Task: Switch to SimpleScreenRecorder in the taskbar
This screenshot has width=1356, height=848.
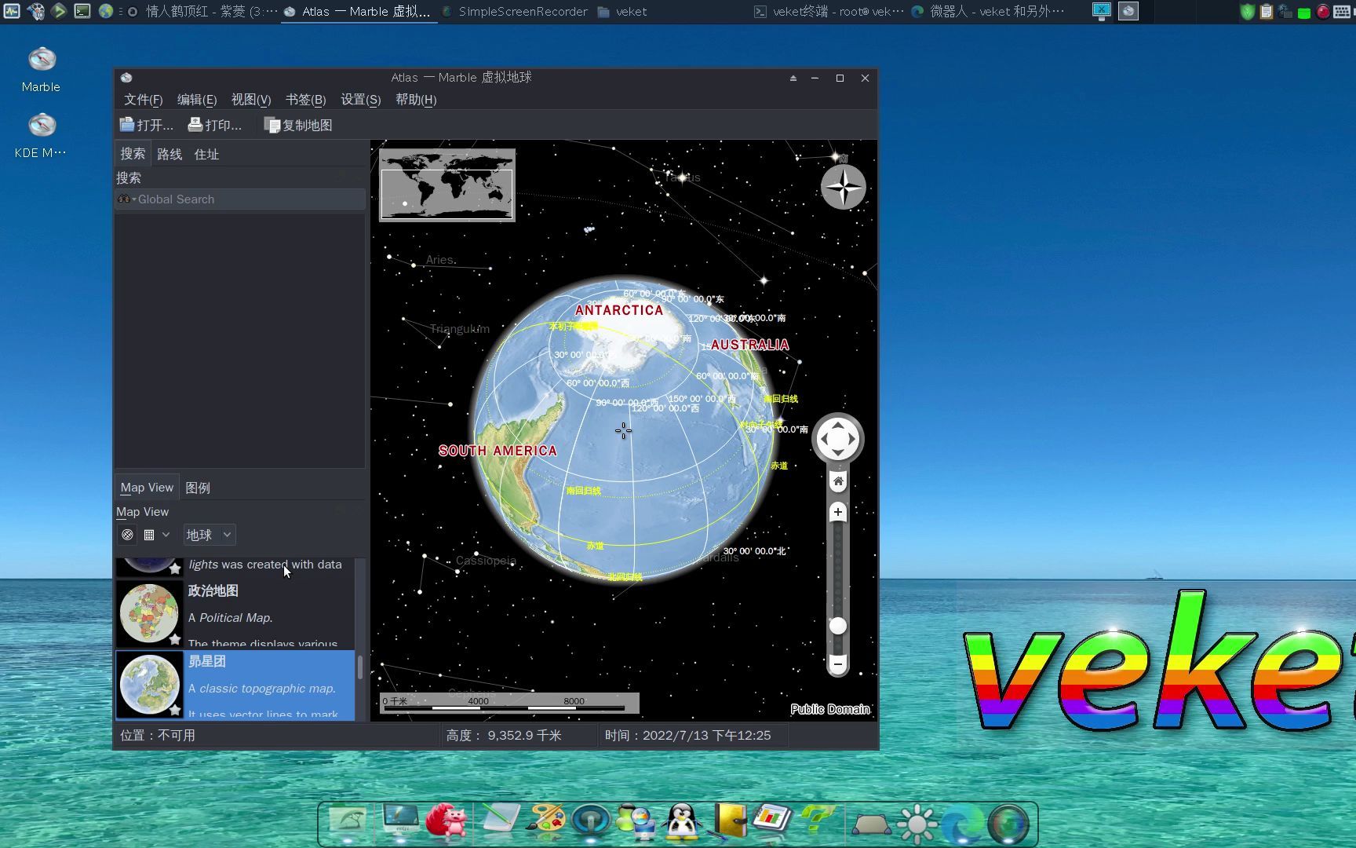Action: click(x=515, y=12)
